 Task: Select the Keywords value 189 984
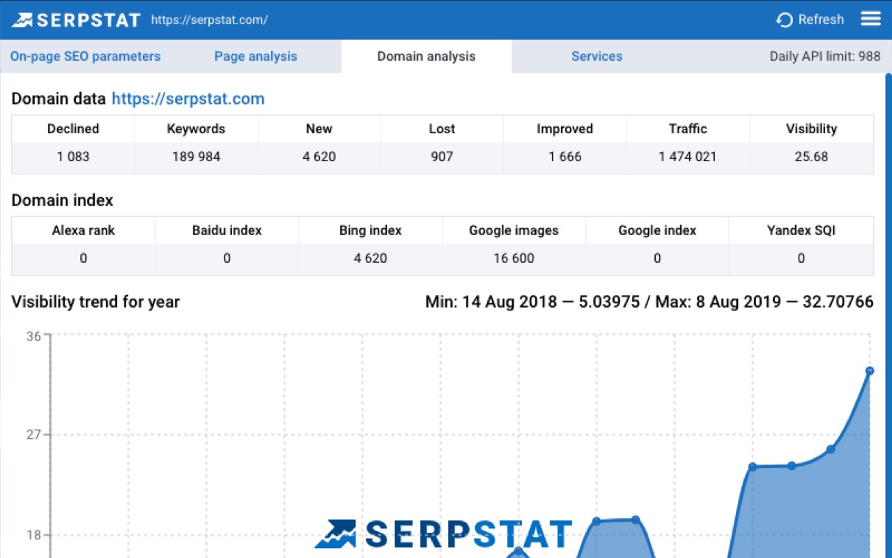[196, 157]
